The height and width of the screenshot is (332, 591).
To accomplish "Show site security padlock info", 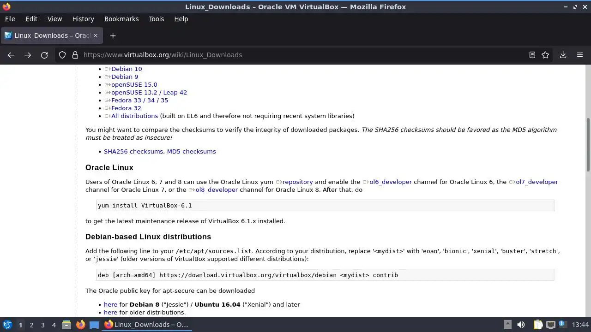I will coord(75,55).
